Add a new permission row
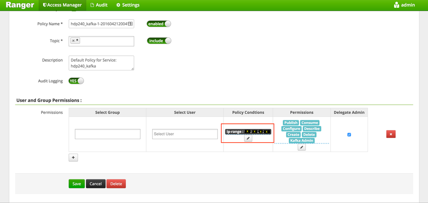 coord(73,158)
